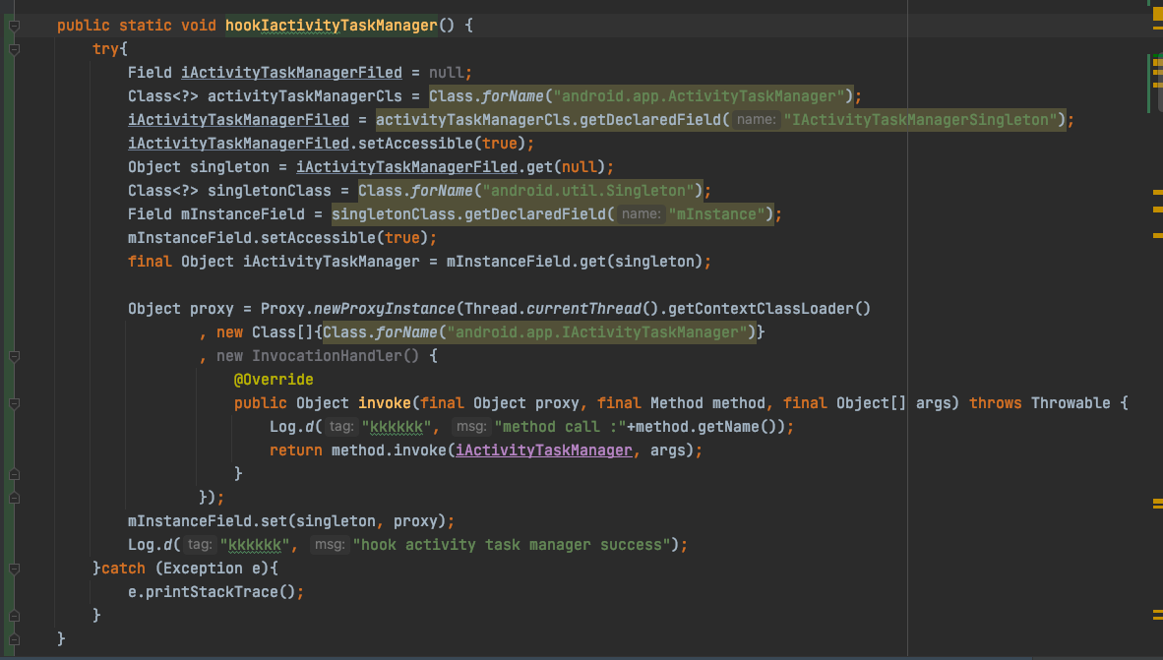Toggle fold marker on the catch (Exception e) line
This screenshot has width=1163, height=660.
[14, 569]
